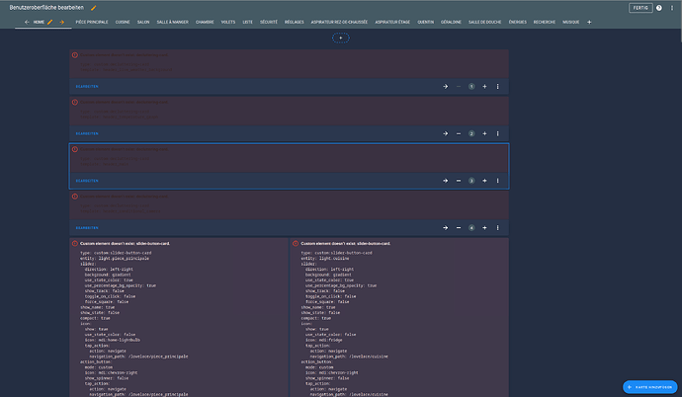Move the HOME view left using the back arrow
This screenshot has height=397, width=682.
coord(27,22)
